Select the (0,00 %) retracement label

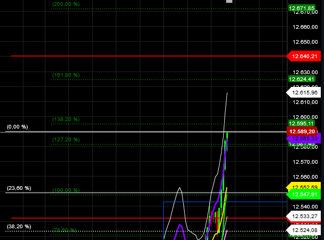18,127
